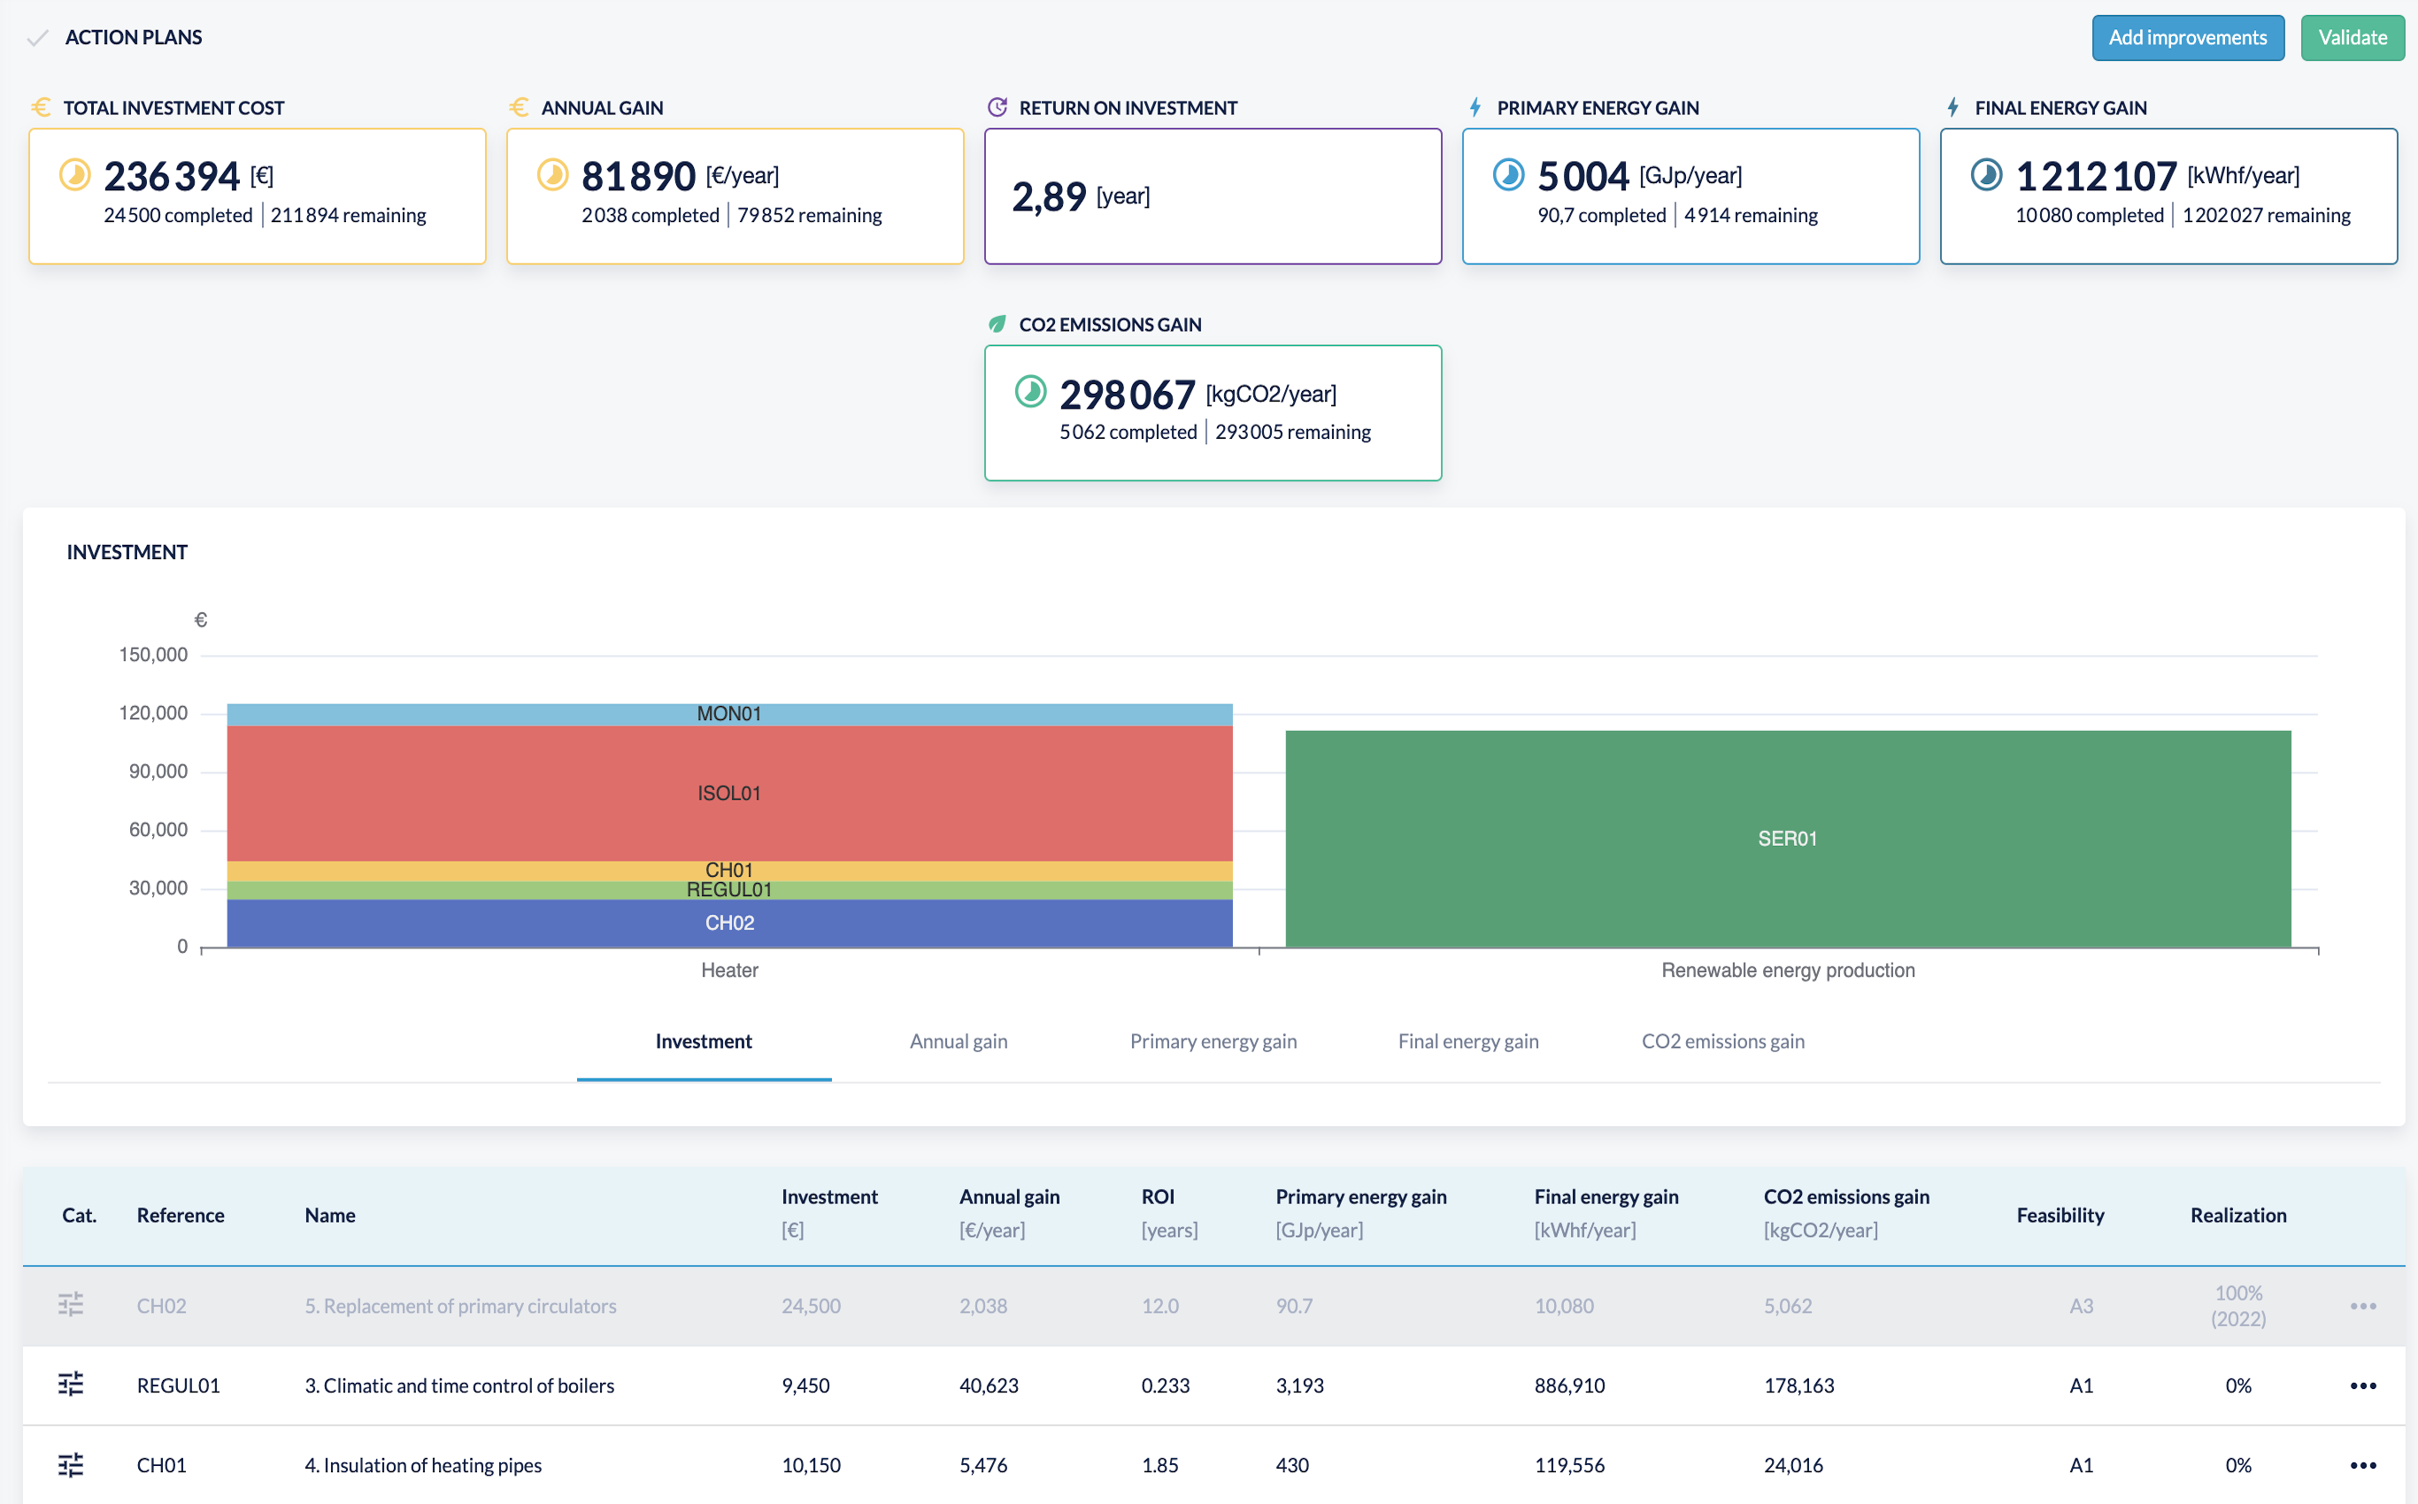2418x1504 pixels.
Task: Click the Action Plans checkmark icon
Action: click(x=38, y=38)
